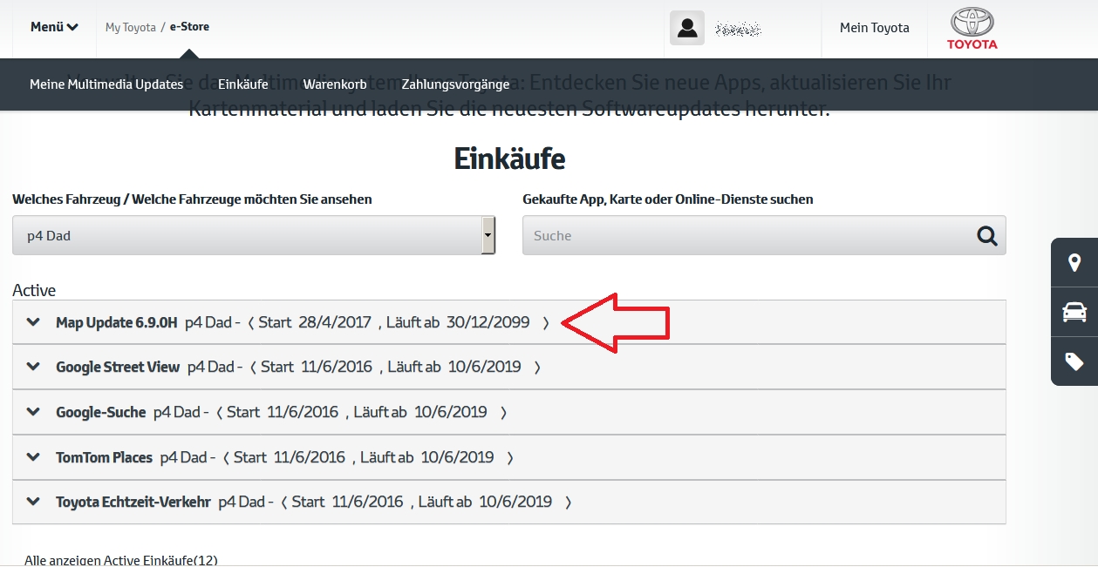Click the location pin icon in sidebar
Image resolution: width=1098 pixels, height=567 pixels.
(x=1074, y=262)
